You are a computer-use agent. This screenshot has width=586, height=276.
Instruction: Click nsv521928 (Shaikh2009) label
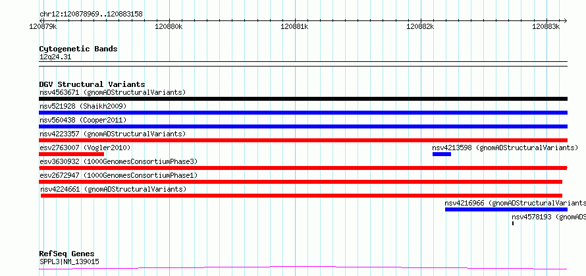click(83, 106)
